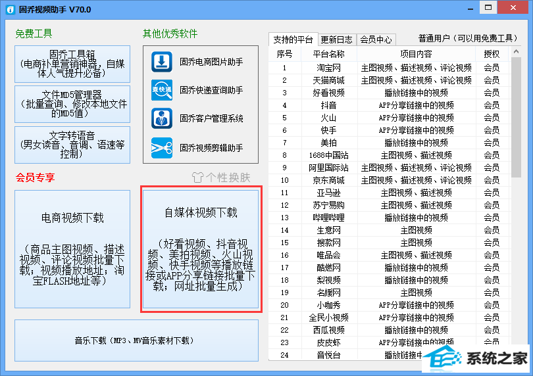533x376 pixels.
Task: Click 授权 column header
Action: point(492,54)
